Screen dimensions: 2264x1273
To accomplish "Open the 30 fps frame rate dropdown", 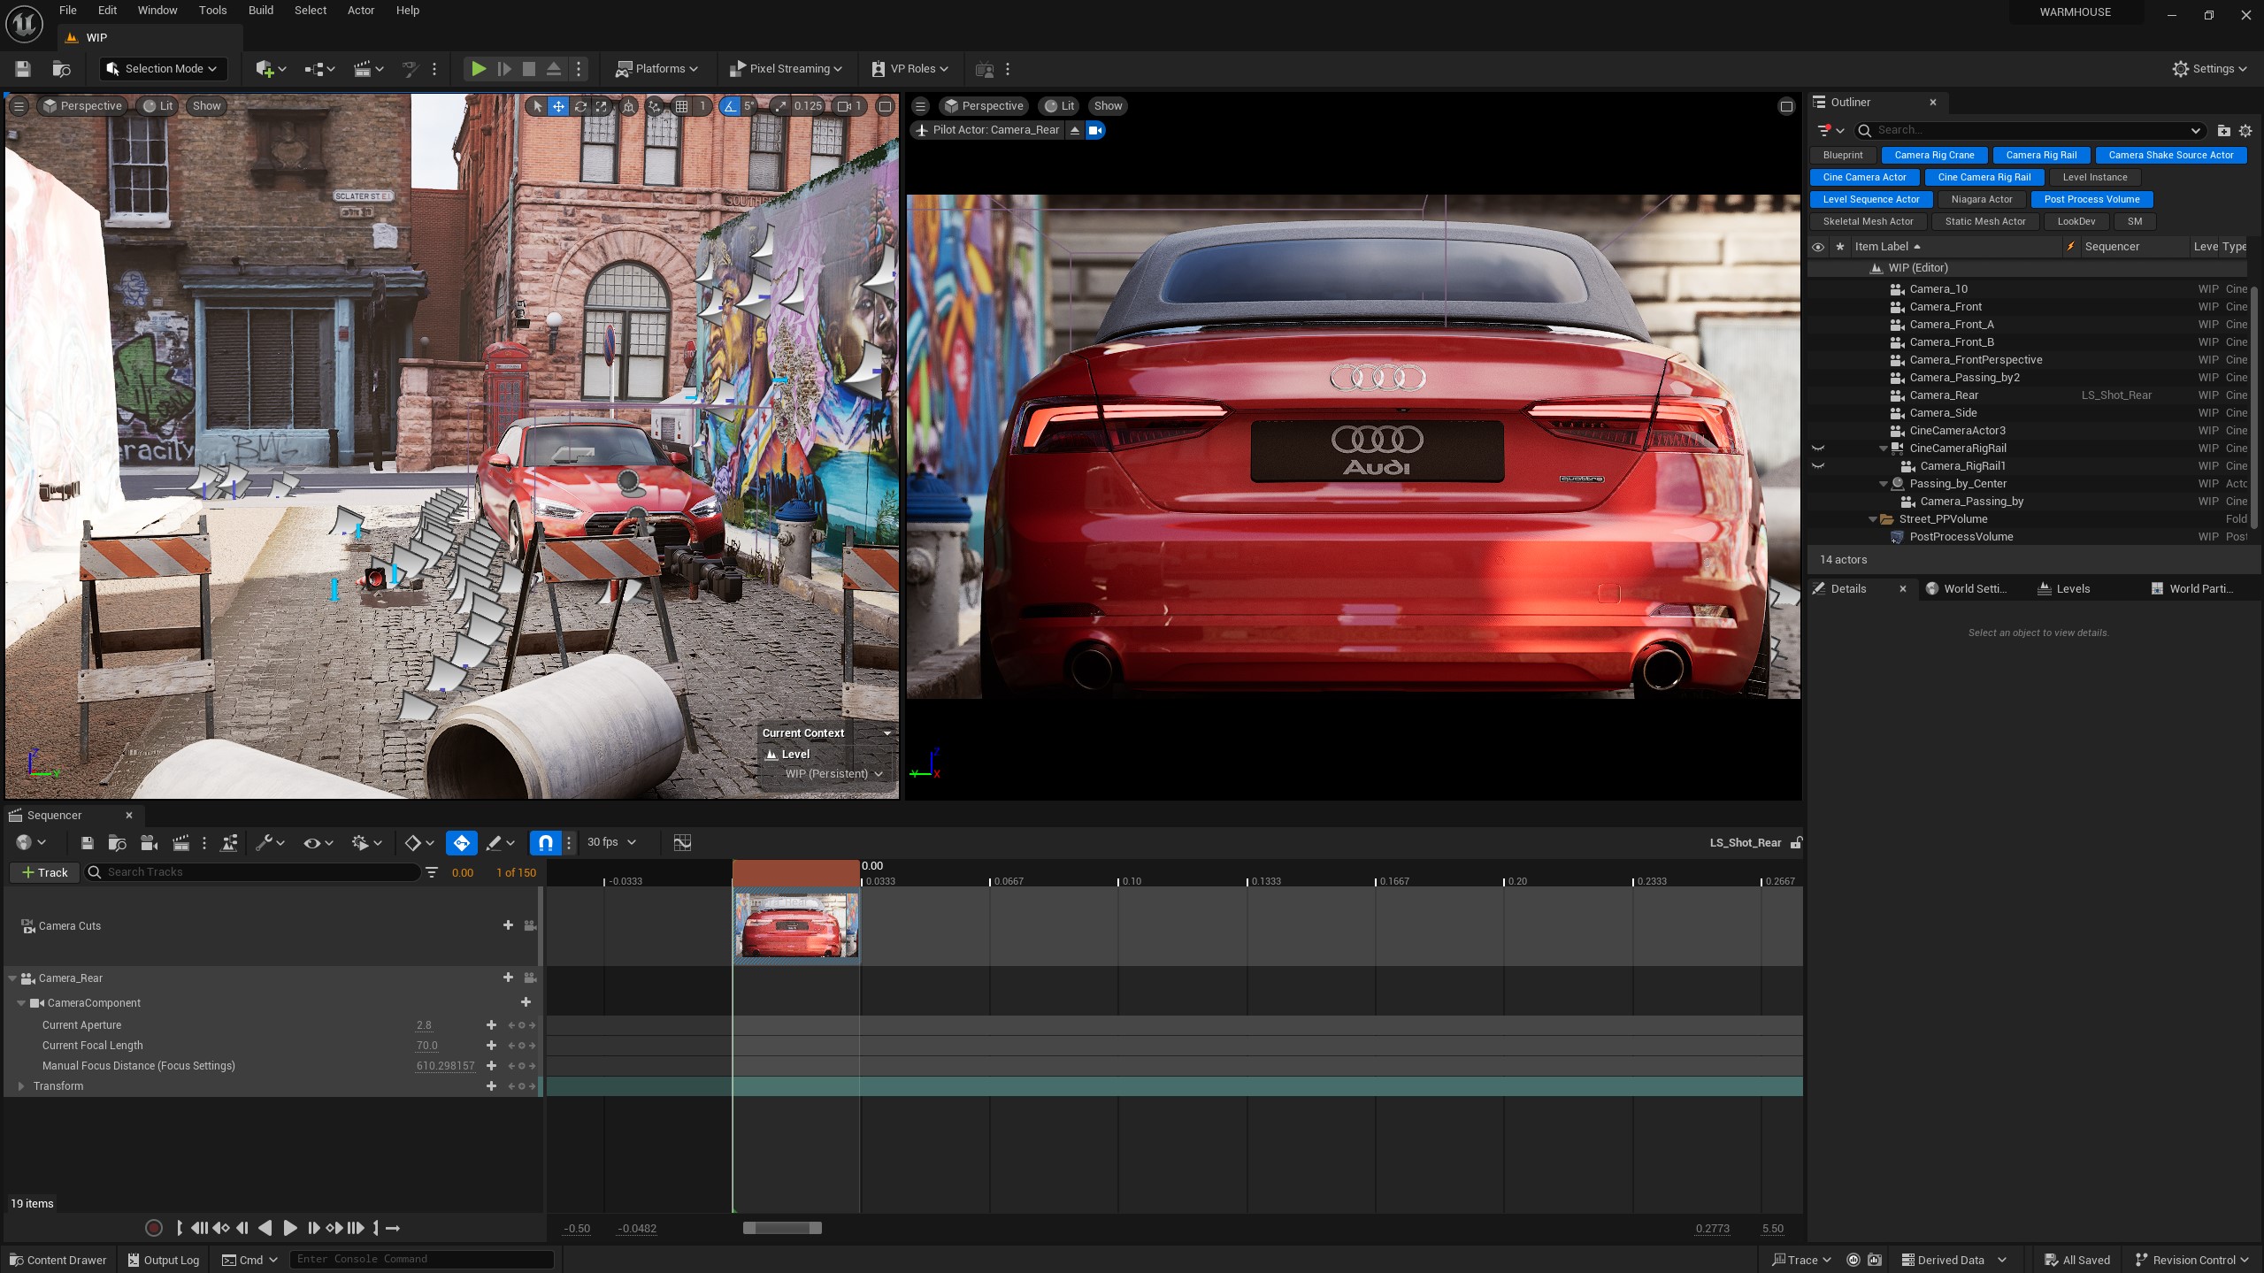I will pos(611,842).
